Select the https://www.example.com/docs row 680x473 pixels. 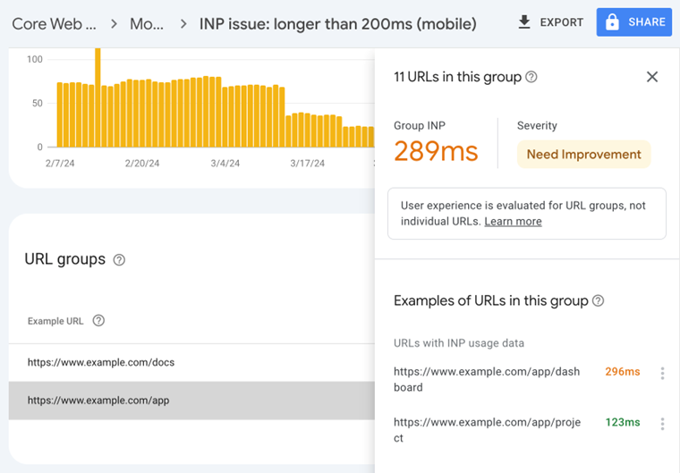pos(101,362)
